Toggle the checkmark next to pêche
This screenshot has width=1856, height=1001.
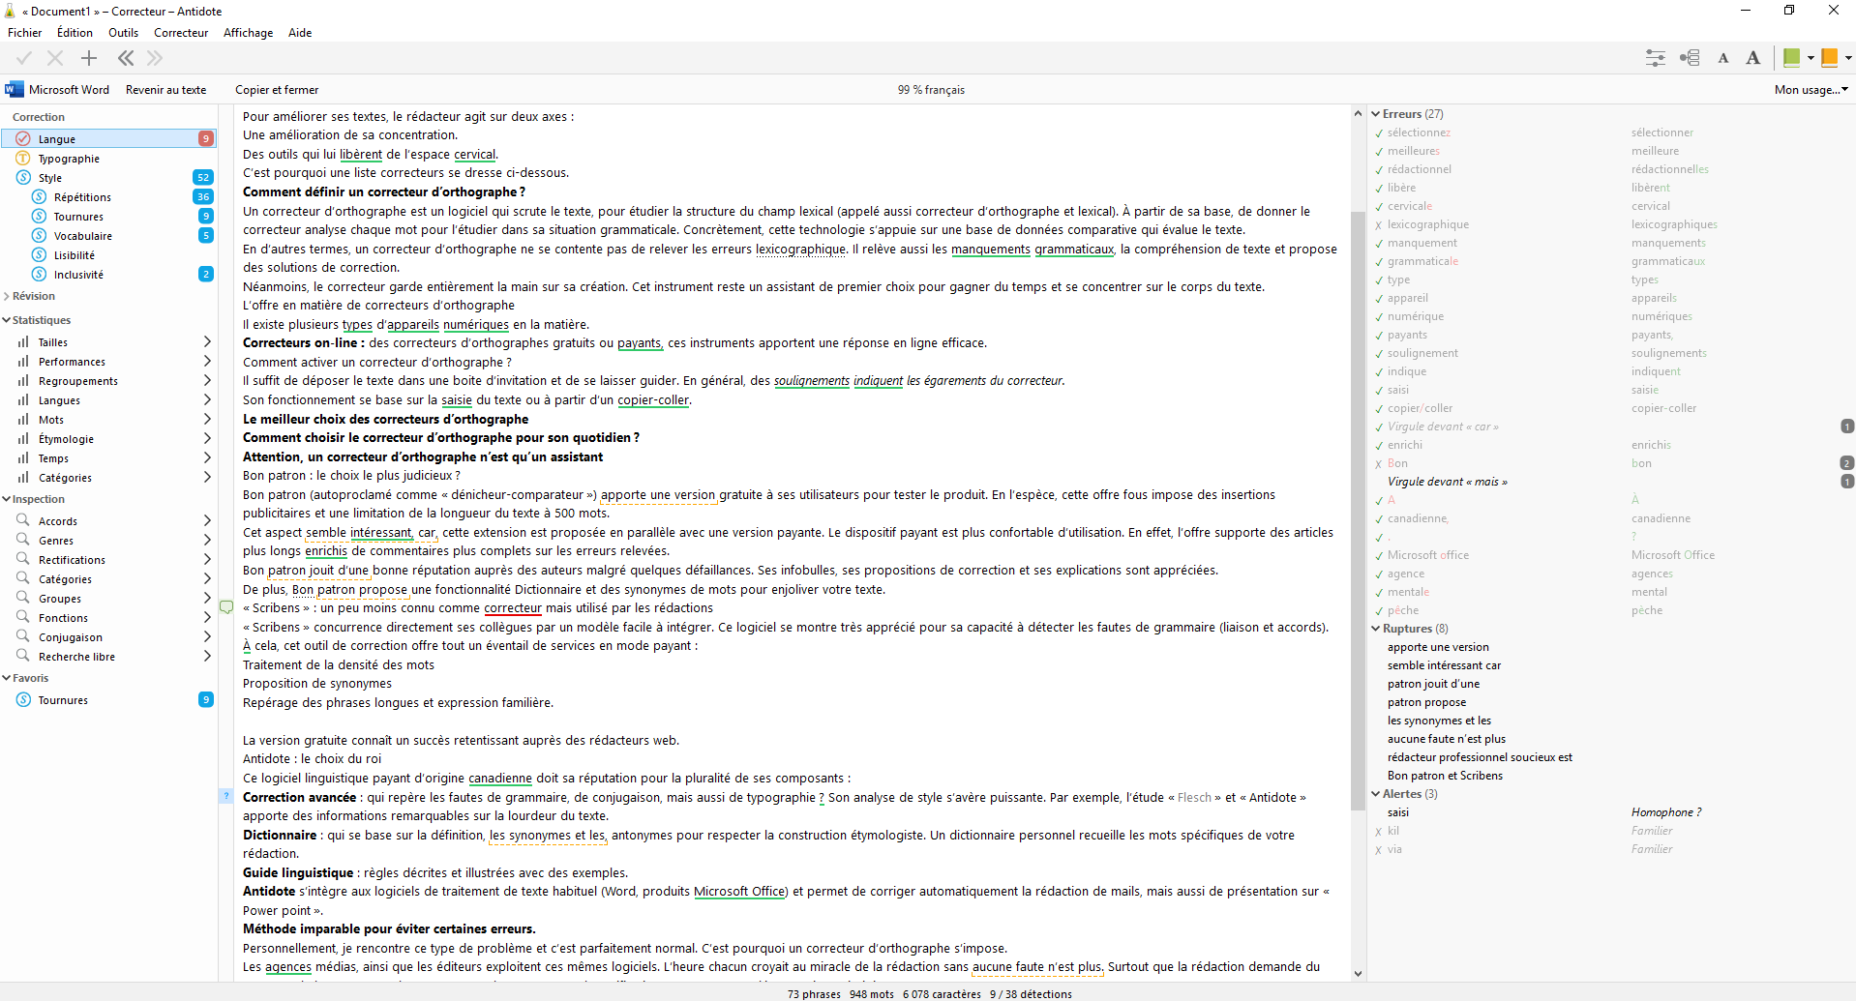pyautogui.click(x=1379, y=610)
